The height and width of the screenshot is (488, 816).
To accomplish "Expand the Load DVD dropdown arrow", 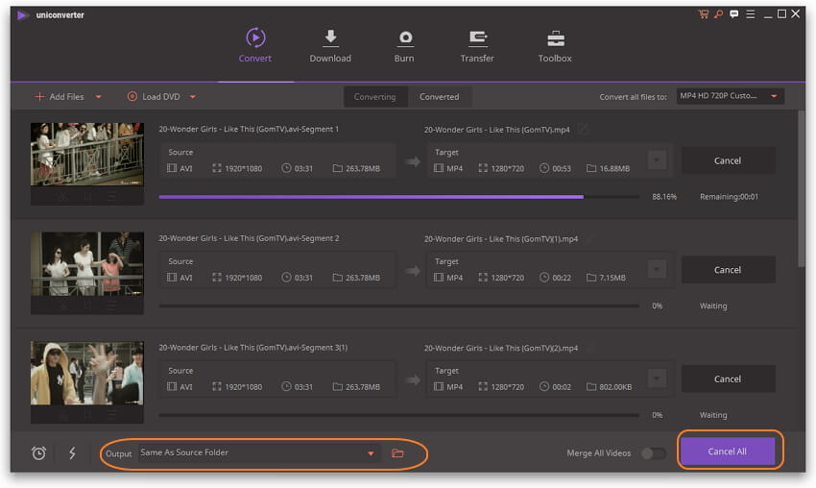I will 193,97.
